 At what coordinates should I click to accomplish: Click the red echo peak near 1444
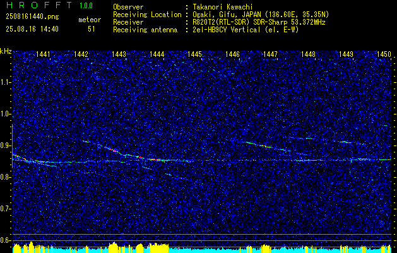click(158, 160)
